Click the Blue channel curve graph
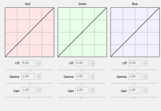The image size is (161, 111). coord(135,32)
